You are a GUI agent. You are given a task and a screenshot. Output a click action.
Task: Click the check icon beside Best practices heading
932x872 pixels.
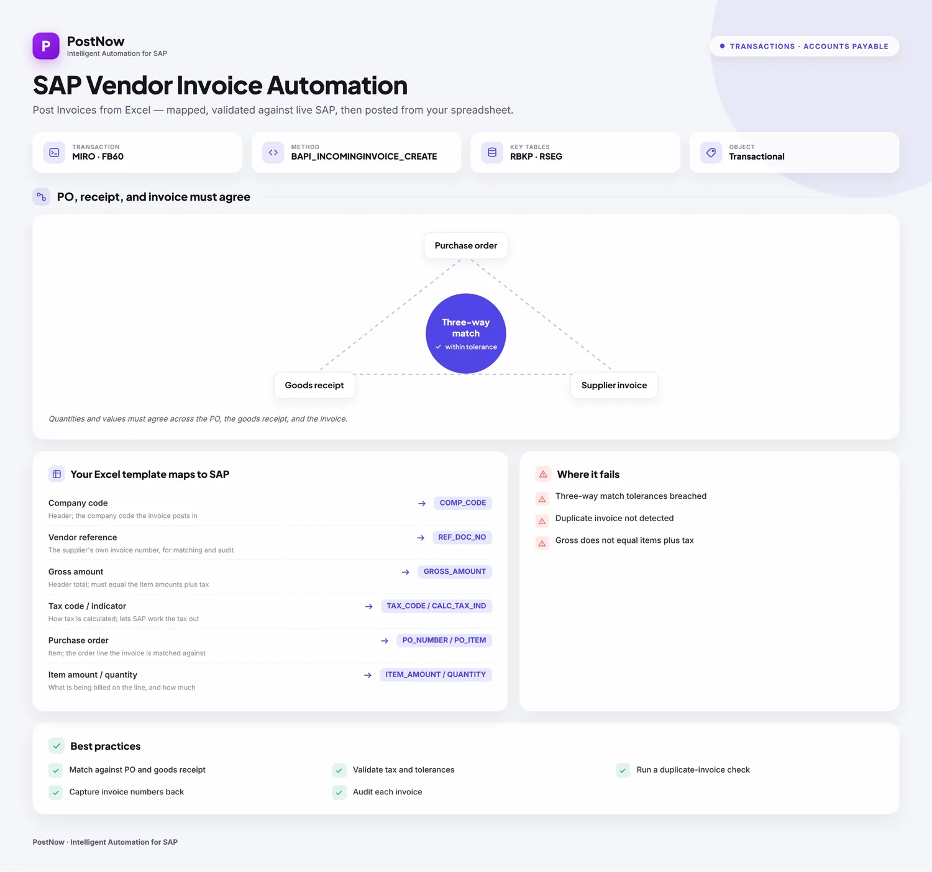57,746
